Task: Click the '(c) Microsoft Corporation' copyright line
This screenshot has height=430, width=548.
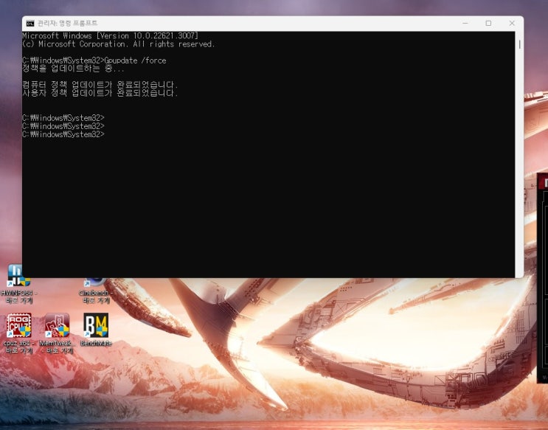Action: click(119, 44)
